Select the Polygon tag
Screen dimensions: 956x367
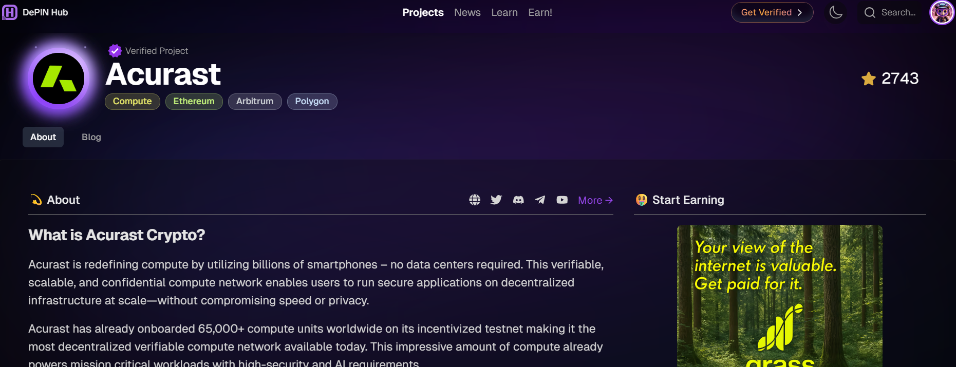tap(312, 102)
